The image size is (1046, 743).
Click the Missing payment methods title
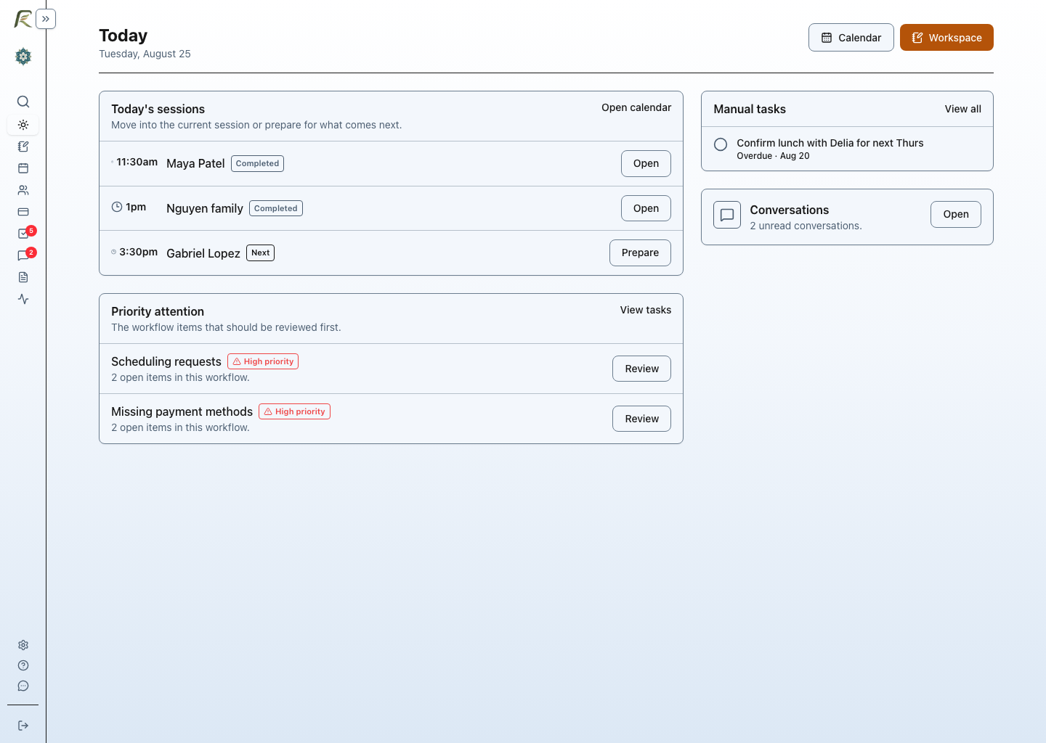coord(182,411)
